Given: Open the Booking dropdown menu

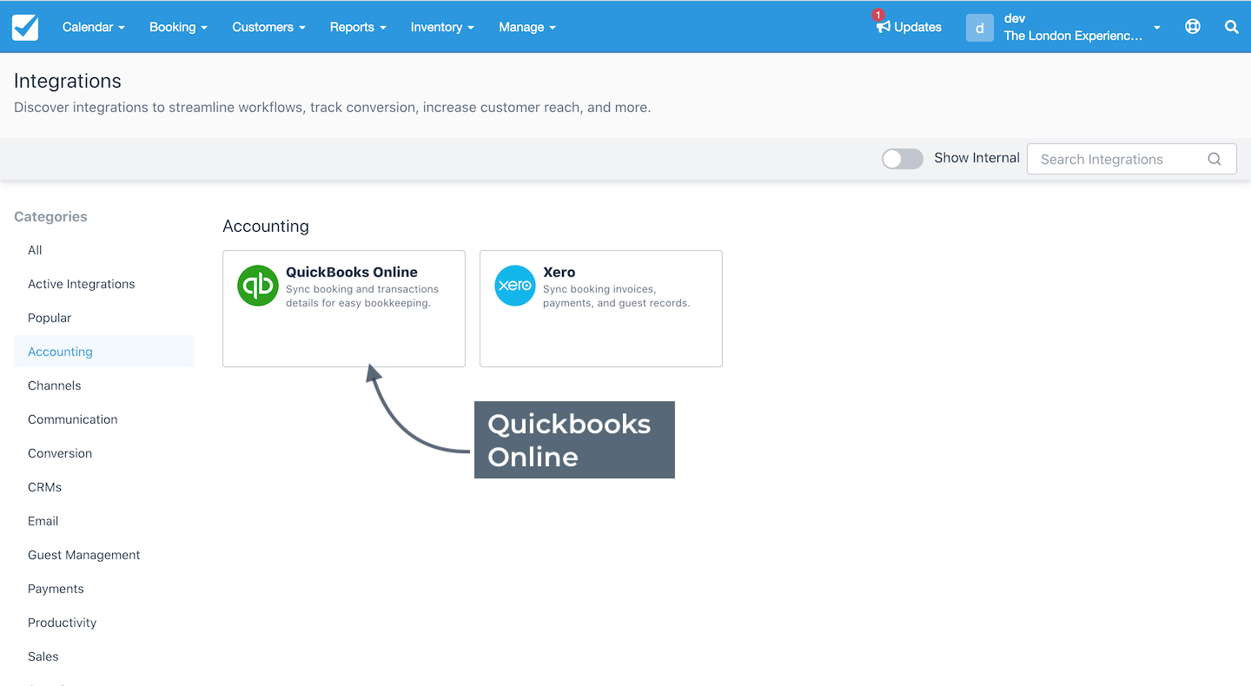Looking at the screenshot, I should [x=178, y=27].
